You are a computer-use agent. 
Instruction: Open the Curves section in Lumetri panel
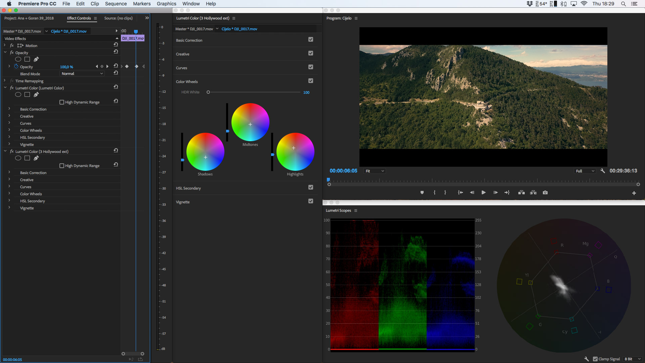point(181,68)
